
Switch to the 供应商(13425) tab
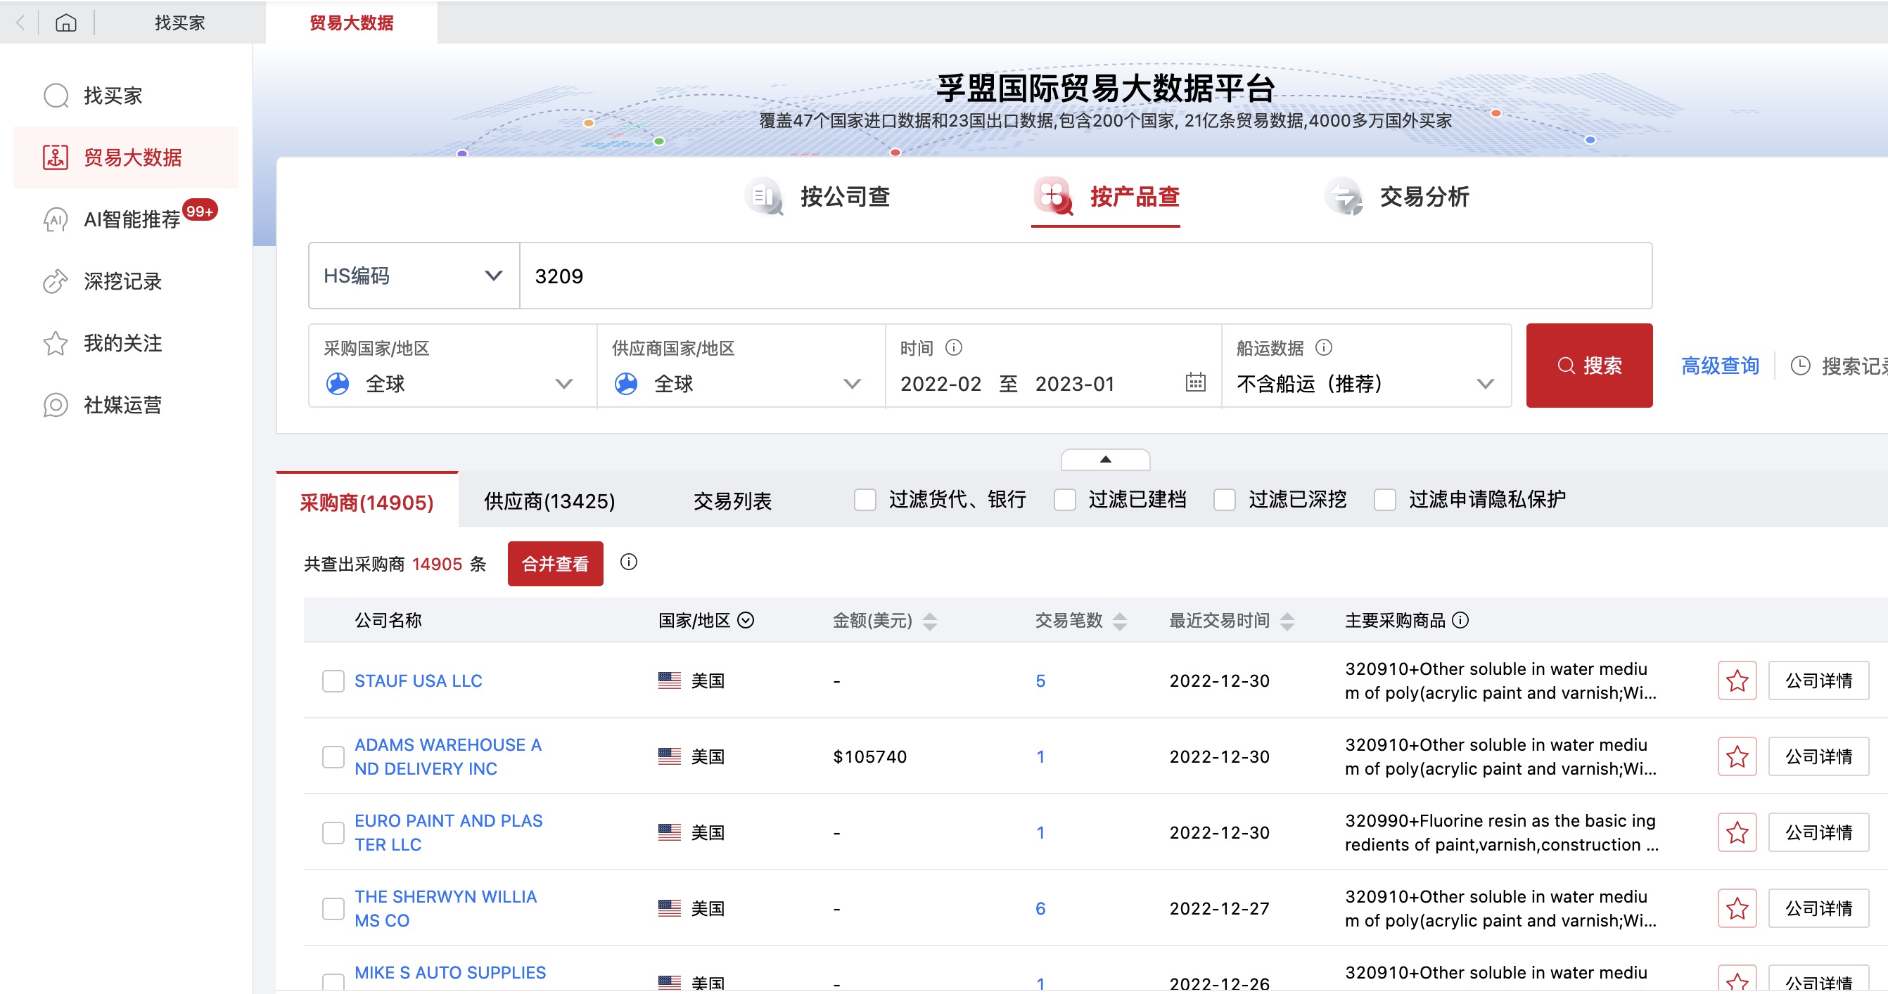[x=547, y=501]
